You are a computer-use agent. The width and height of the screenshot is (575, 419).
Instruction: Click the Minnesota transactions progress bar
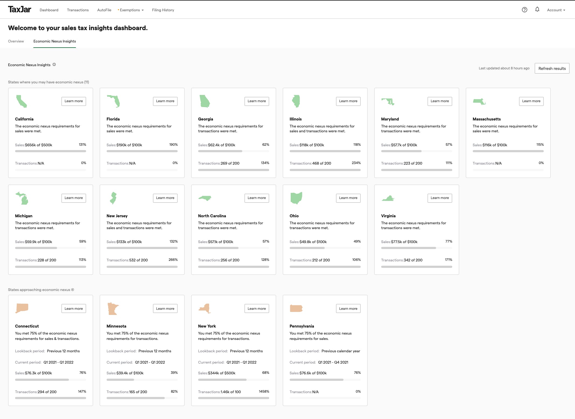(142, 398)
